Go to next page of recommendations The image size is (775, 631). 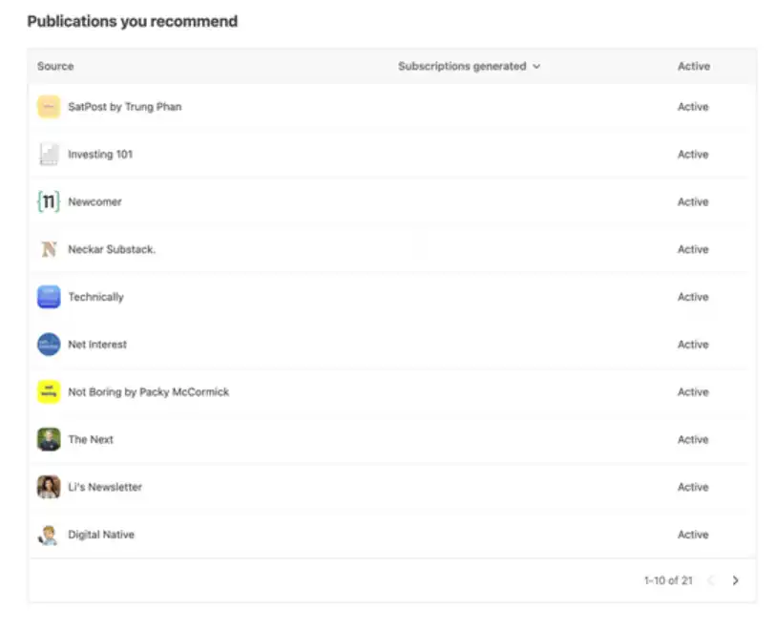736,580
